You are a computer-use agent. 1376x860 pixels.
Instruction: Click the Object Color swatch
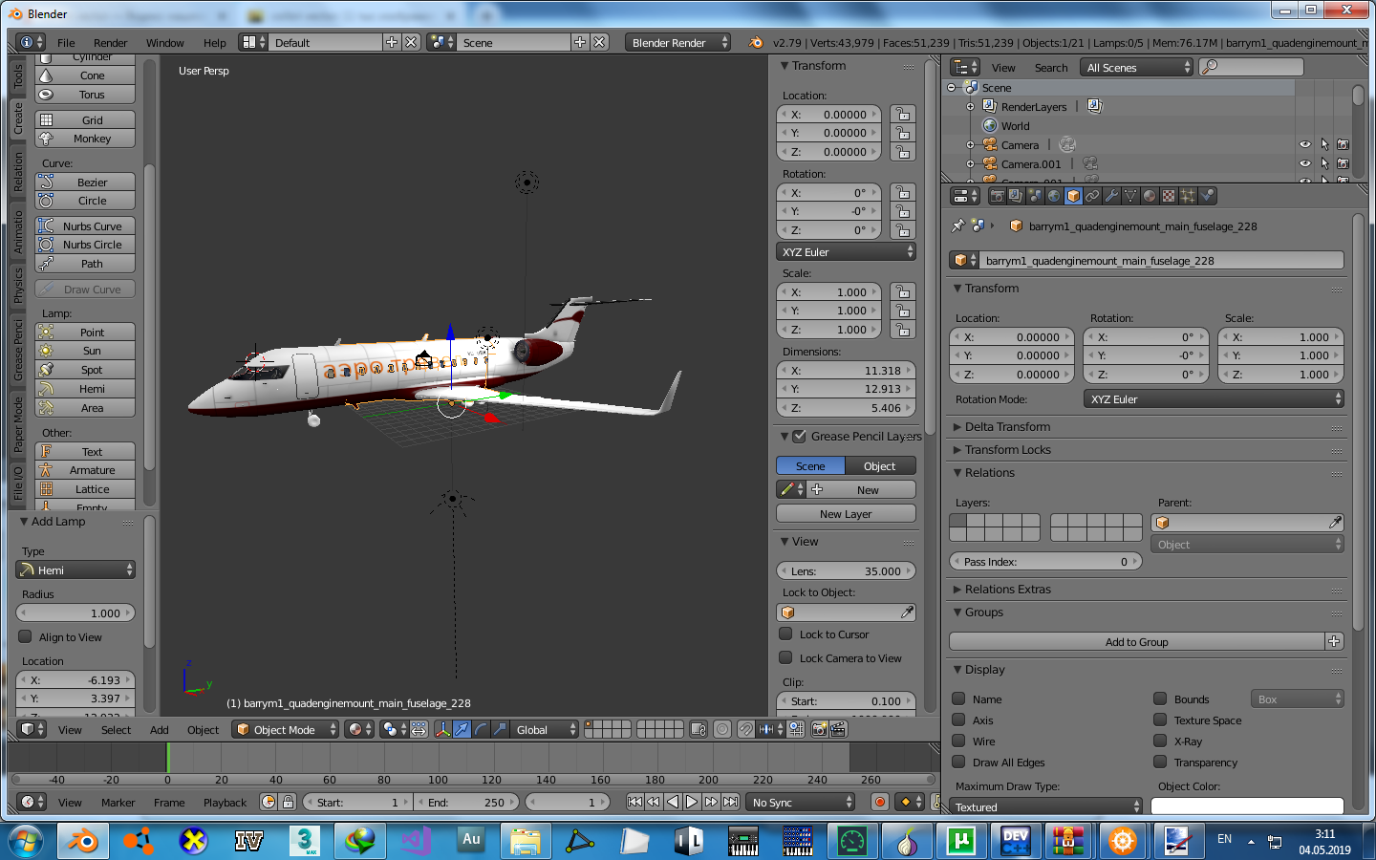[x=1247, y=806]
